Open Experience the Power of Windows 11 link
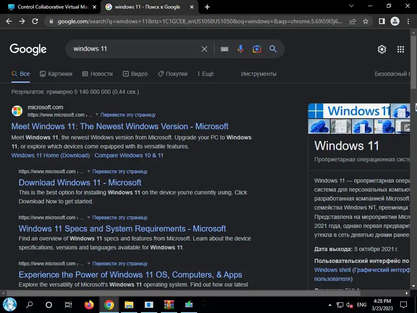This screenshot has height=313, width=417. 130,275
